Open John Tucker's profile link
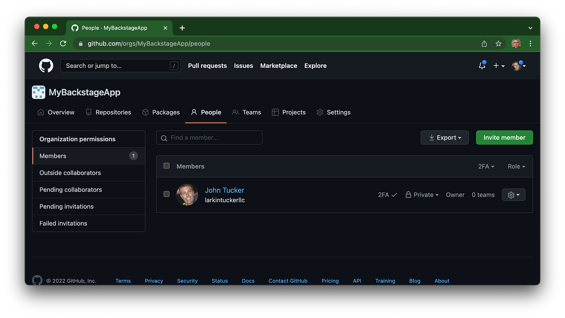The width and height of the screenshot is (565, 318). pyautogui.click(x=224, y=190)
